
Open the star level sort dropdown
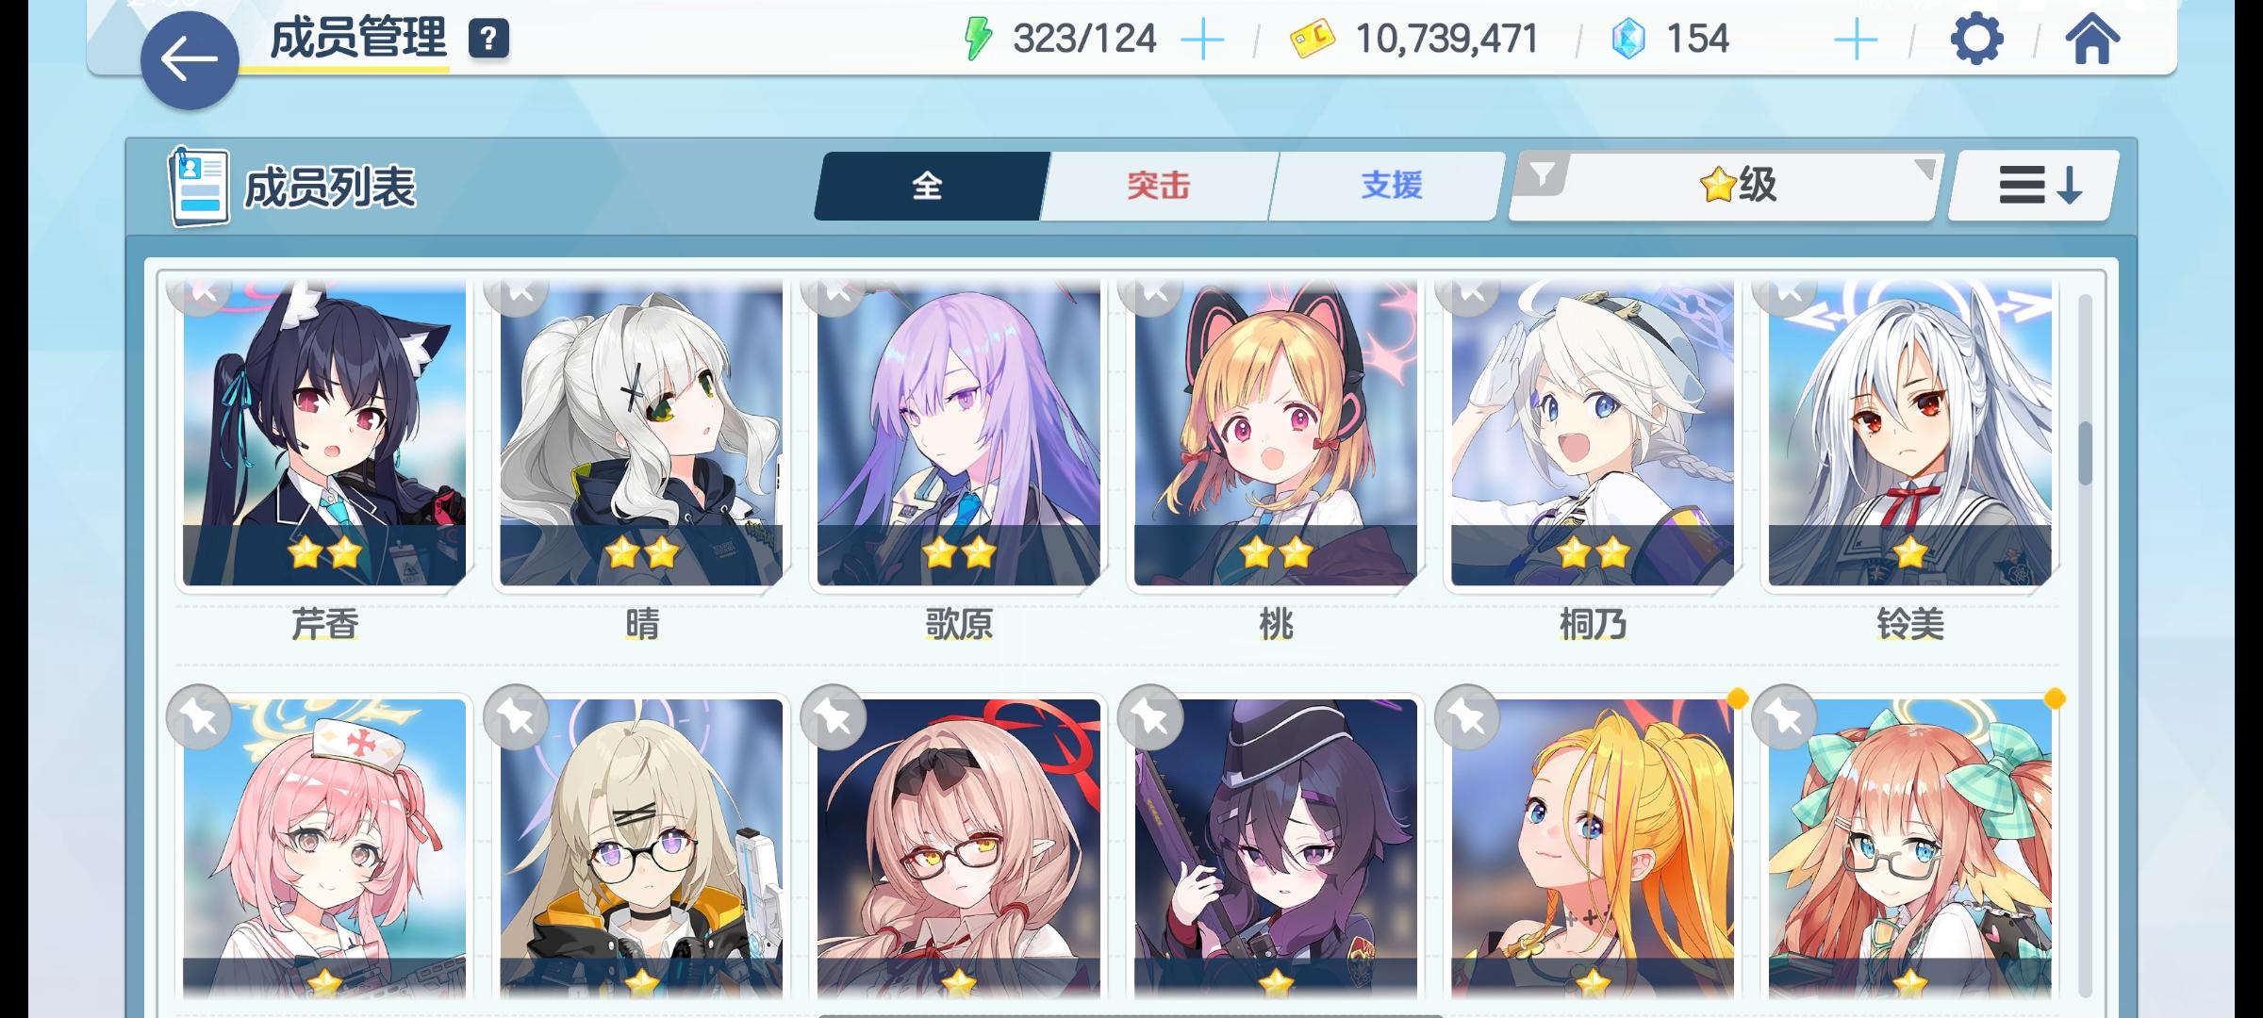click(x=1740, y=186)
